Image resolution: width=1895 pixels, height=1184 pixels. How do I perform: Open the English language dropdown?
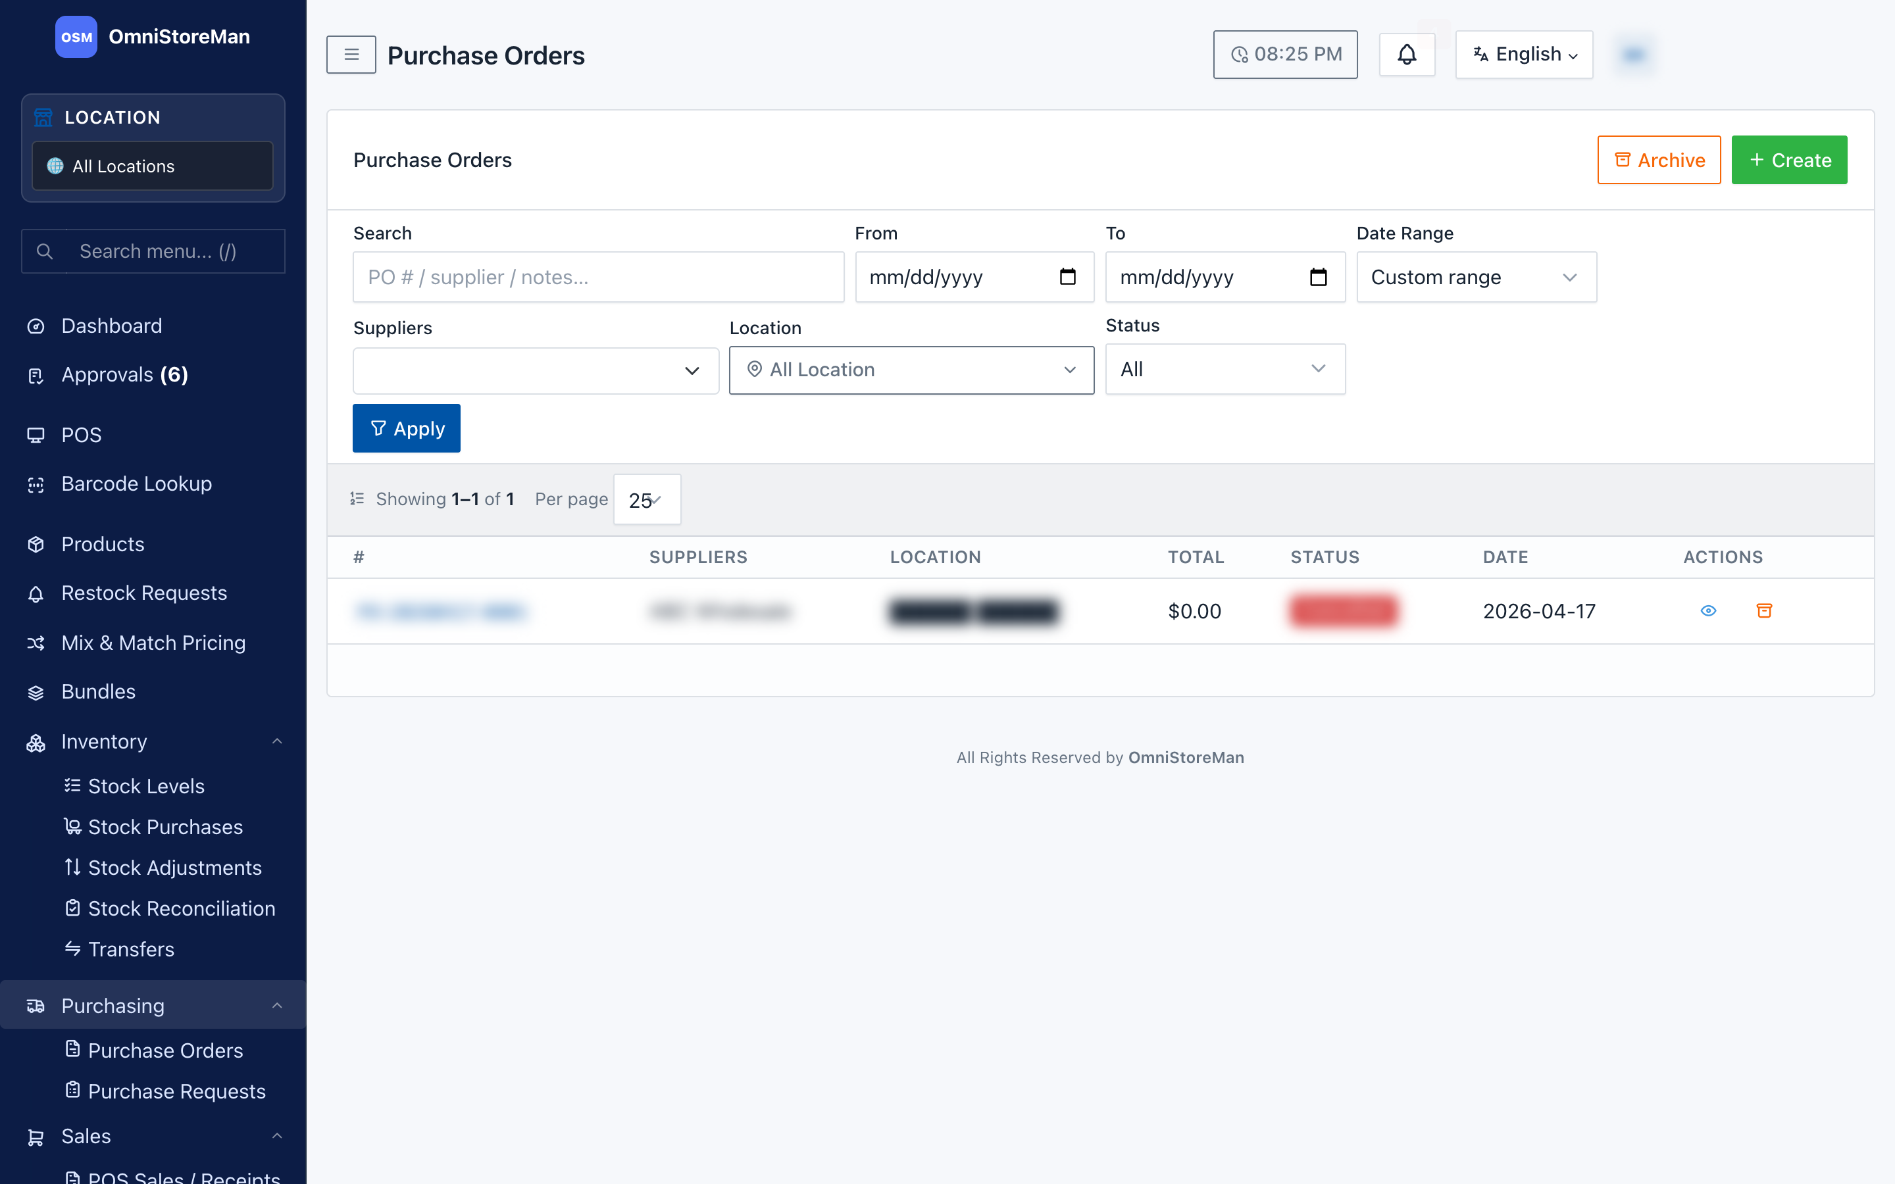click(1524, 54)
